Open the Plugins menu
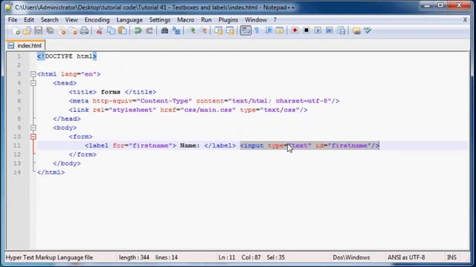 click(228, 20)
